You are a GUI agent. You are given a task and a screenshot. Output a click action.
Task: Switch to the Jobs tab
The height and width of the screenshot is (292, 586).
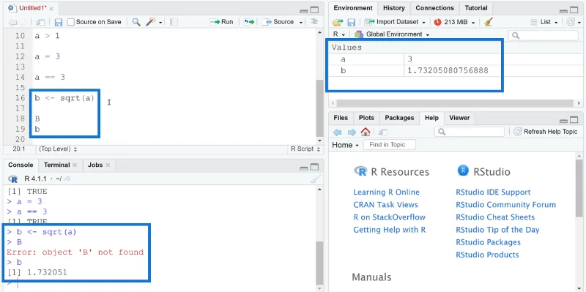coord(95,165)
